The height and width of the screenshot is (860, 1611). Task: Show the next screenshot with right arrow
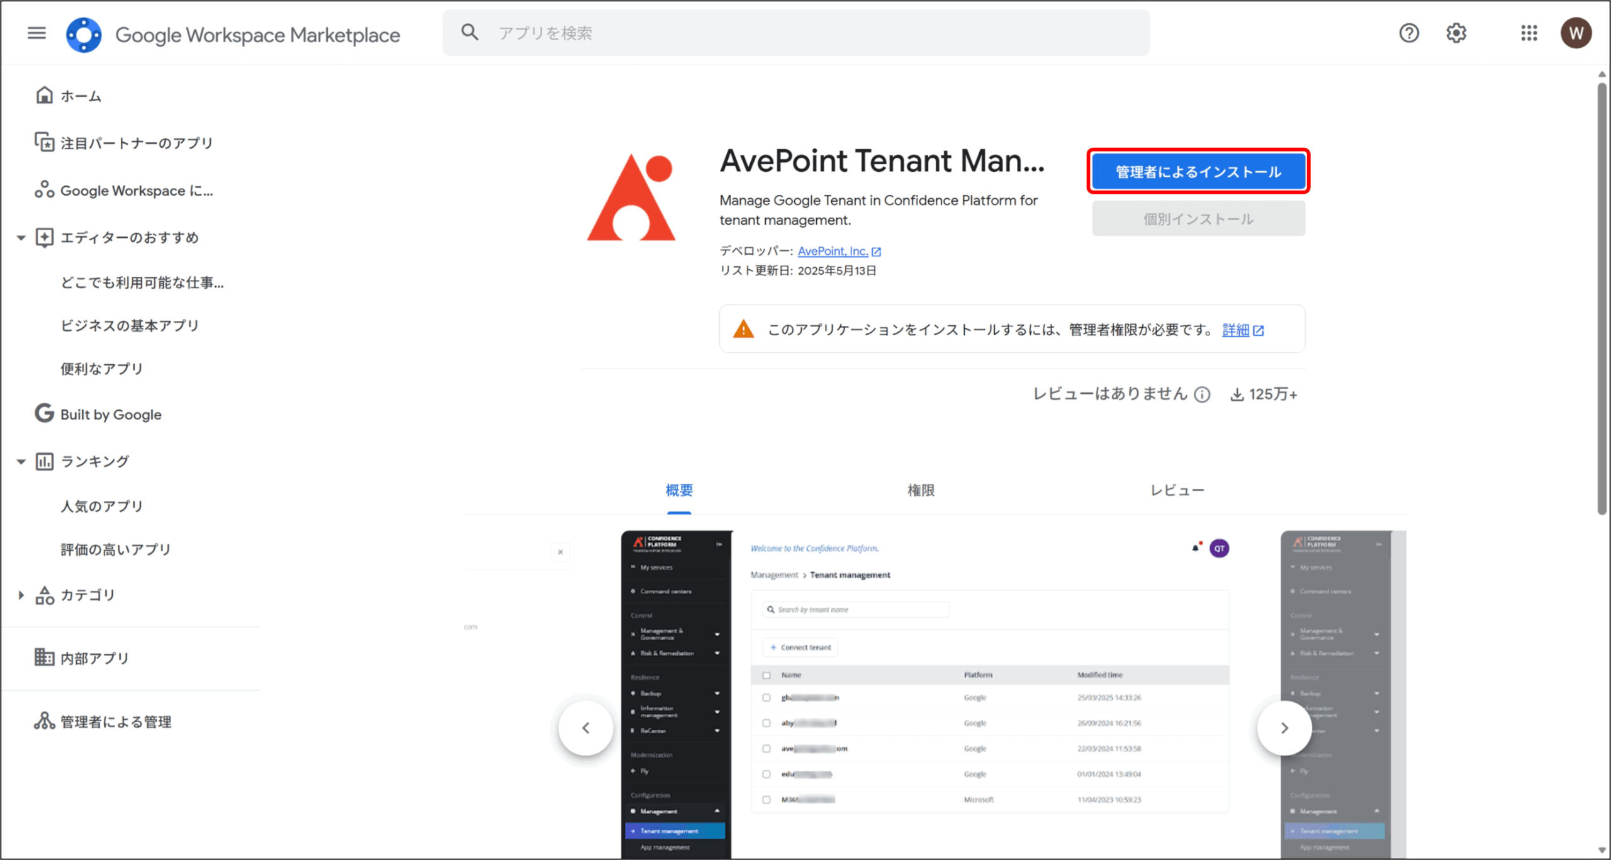(1284, 728)
